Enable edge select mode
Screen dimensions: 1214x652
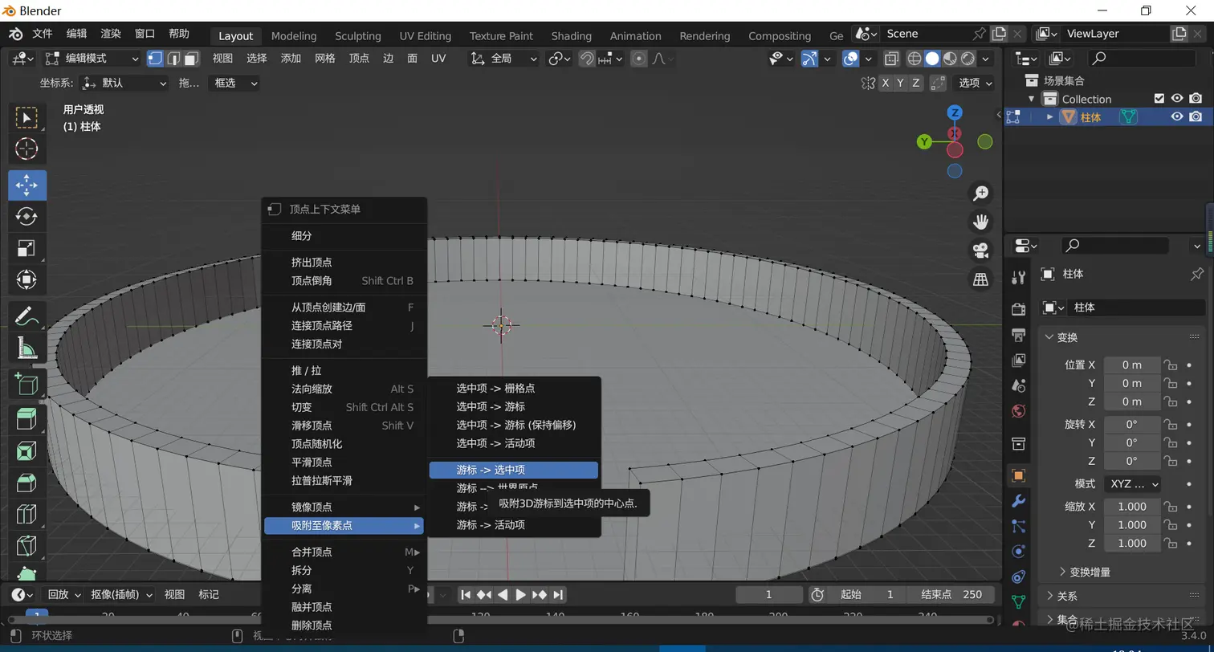tap(173, 59)
